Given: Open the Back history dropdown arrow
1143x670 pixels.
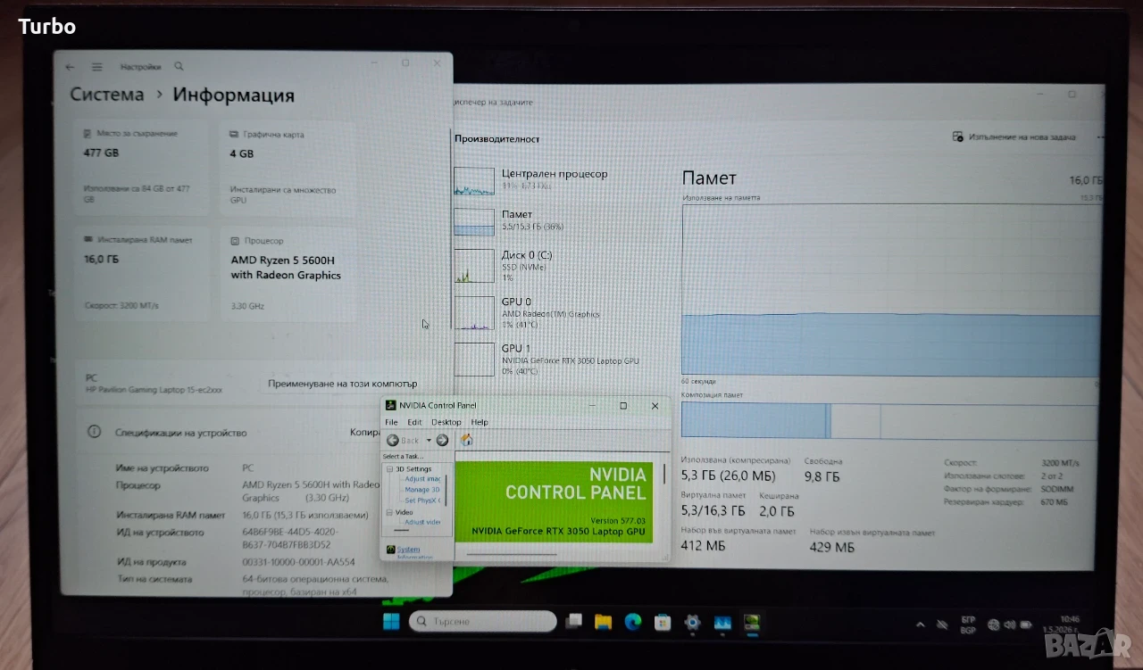Looking at the screenshot, I should (x=429, y=440).
